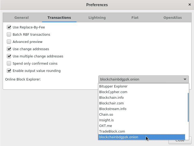This screenshot has height=146, width=194.
Task: Pick Blockchain.info from the dropdown
Action: click(111, 98)
